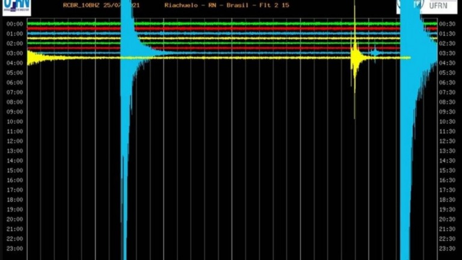Click the '10:00' time label
This screenshot has width=462, height=260.
coord(14,122)
